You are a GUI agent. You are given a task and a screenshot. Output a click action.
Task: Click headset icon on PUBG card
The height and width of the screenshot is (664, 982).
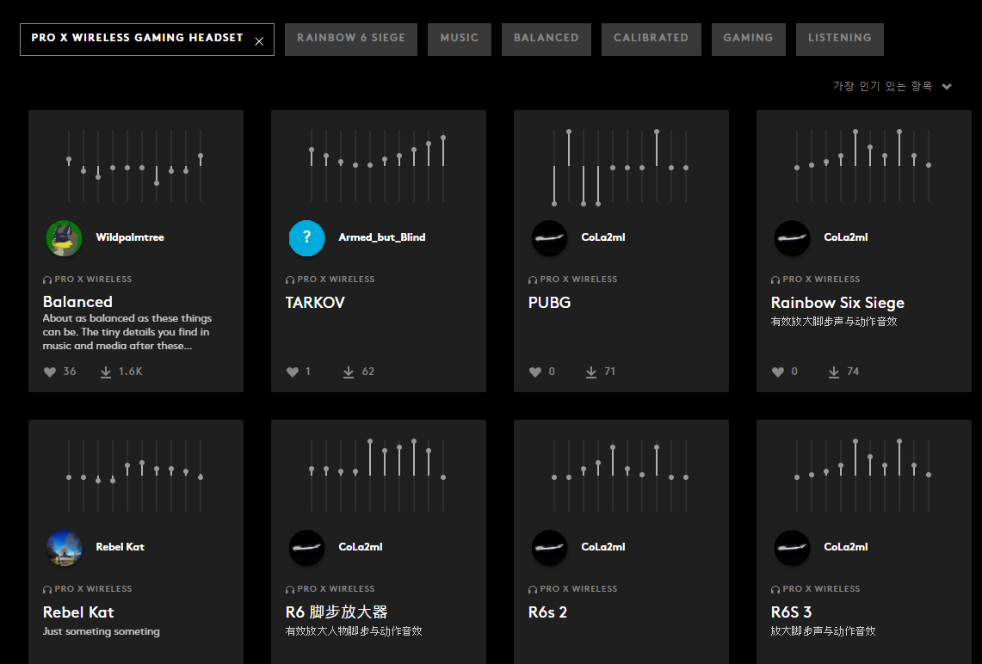(533, 280)
